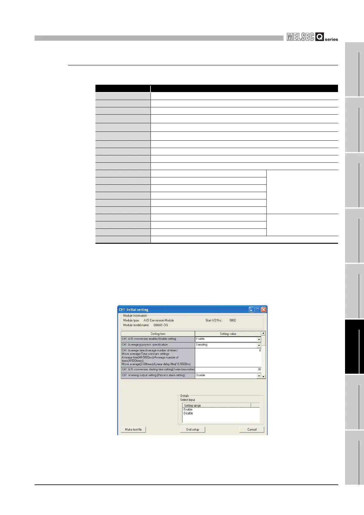364x515 pixels.
Task: Click the A/D conversion starting time value 30
Action: [x=228, y=370]
